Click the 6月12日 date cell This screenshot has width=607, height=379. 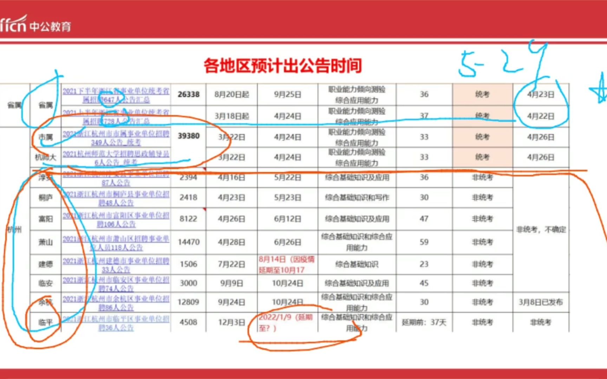(288, 219)
